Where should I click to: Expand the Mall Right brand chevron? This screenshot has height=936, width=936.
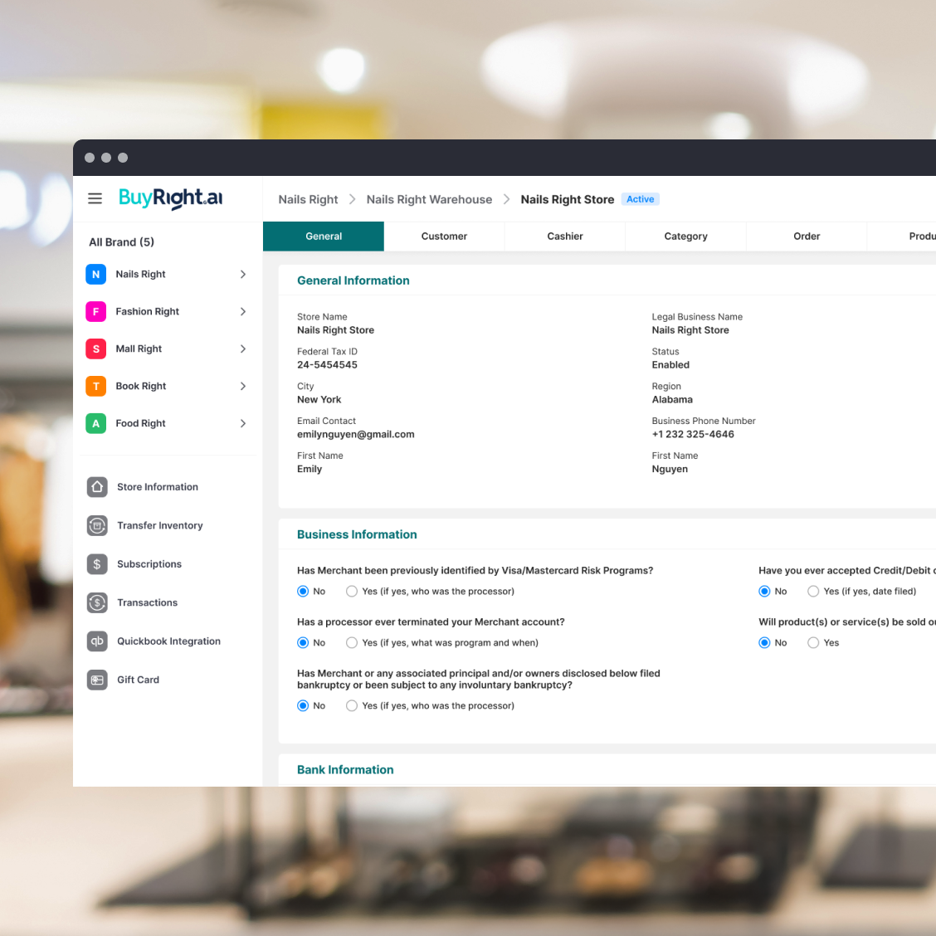point(243,349)
